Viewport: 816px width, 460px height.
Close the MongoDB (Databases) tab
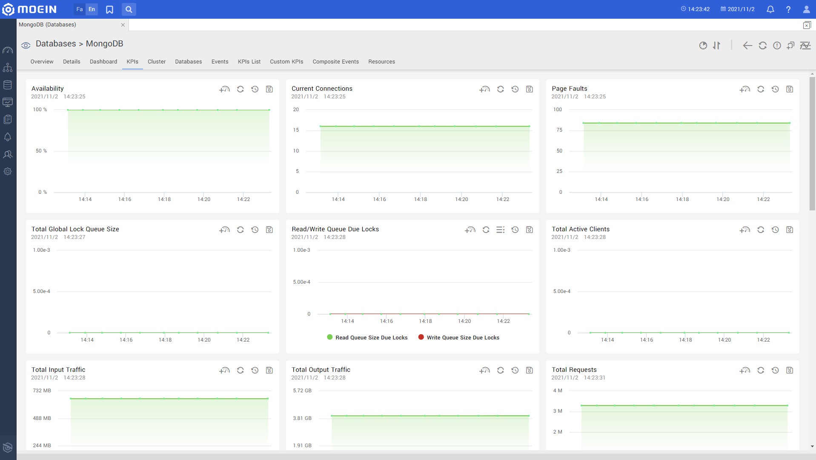pos(123,25)
